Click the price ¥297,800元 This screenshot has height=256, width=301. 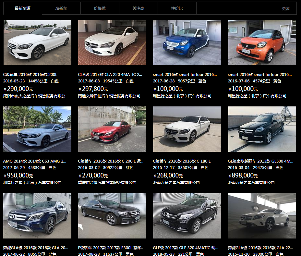[93, 89]
